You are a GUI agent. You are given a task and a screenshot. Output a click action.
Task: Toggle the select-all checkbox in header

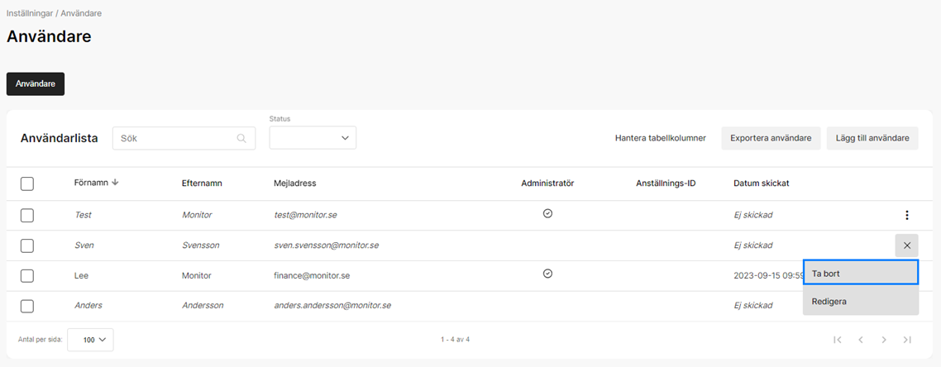(27, 183)
